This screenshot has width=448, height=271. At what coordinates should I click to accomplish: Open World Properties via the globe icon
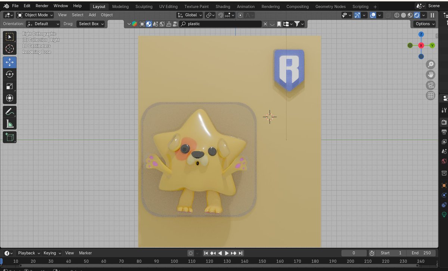coord(444,161)
